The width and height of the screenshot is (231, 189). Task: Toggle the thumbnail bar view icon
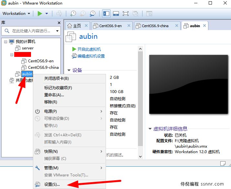pyautogui.click(x=116, y=14)
